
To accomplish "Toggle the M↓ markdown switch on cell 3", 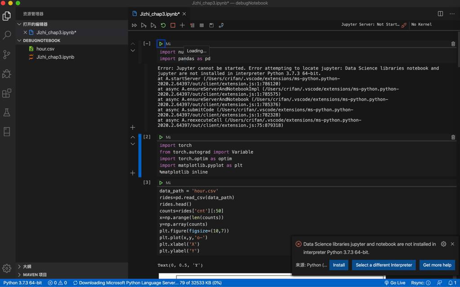I will pyautogui.click(x=168, y=183).
